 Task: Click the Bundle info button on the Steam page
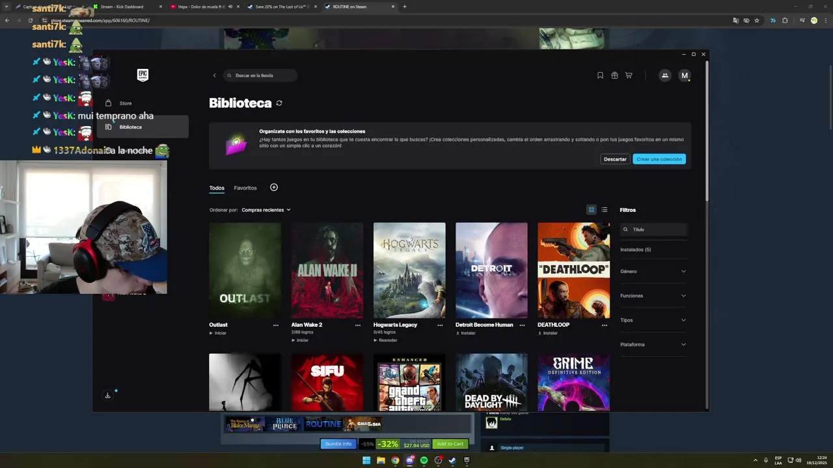(338, 444)
